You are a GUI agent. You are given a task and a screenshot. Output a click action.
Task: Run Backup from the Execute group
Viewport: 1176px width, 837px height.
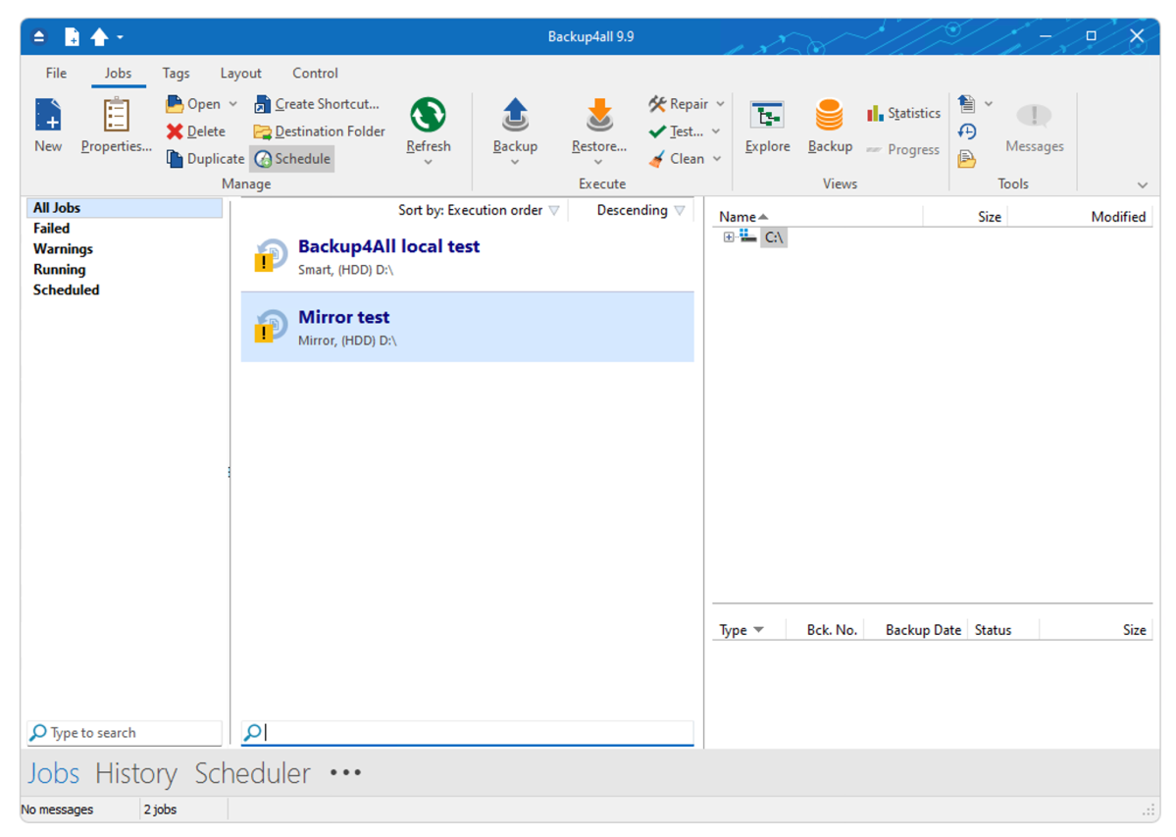pos(515,125)
